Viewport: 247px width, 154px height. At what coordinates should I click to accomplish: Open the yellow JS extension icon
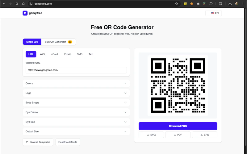(x=185, y=4)
